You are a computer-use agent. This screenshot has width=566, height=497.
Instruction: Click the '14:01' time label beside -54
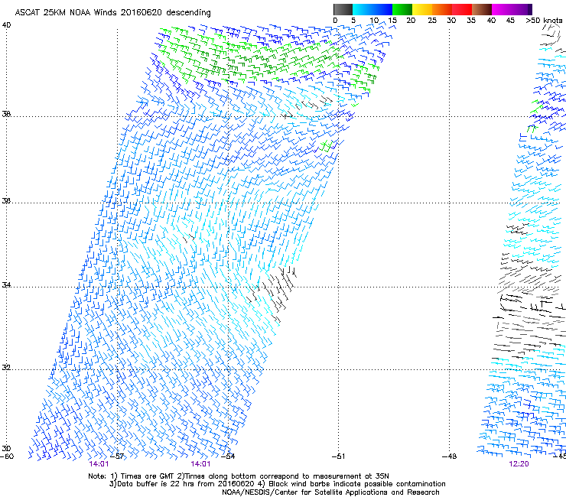(x=200, y=464)
